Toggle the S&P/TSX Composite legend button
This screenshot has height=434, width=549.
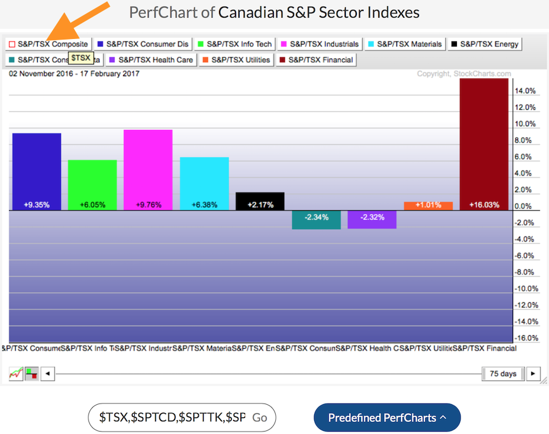pyautogui.click(x=48, y=44)
